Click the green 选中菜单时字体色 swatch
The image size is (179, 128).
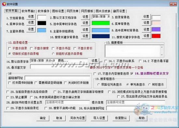click(x=101, y=23)
